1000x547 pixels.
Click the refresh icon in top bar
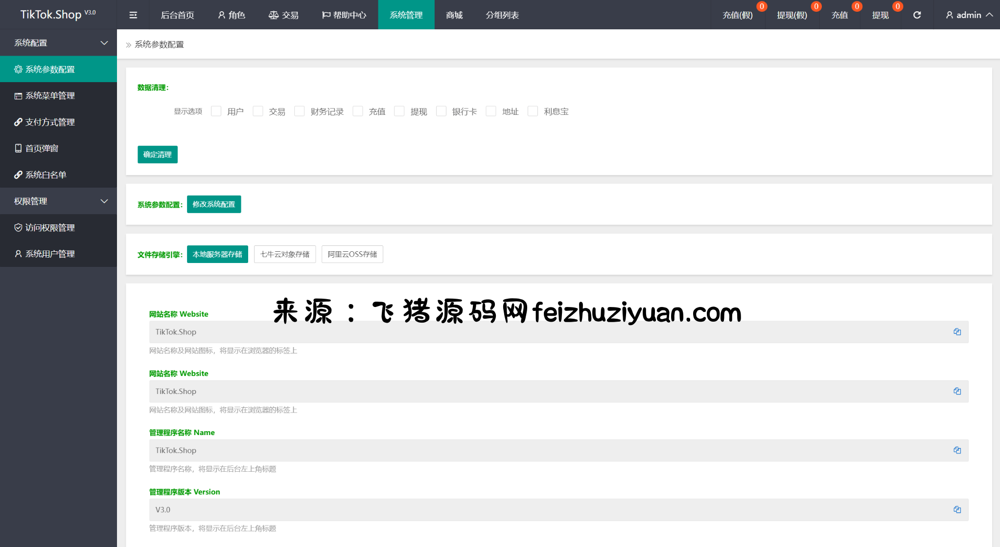tap(917, 15)
